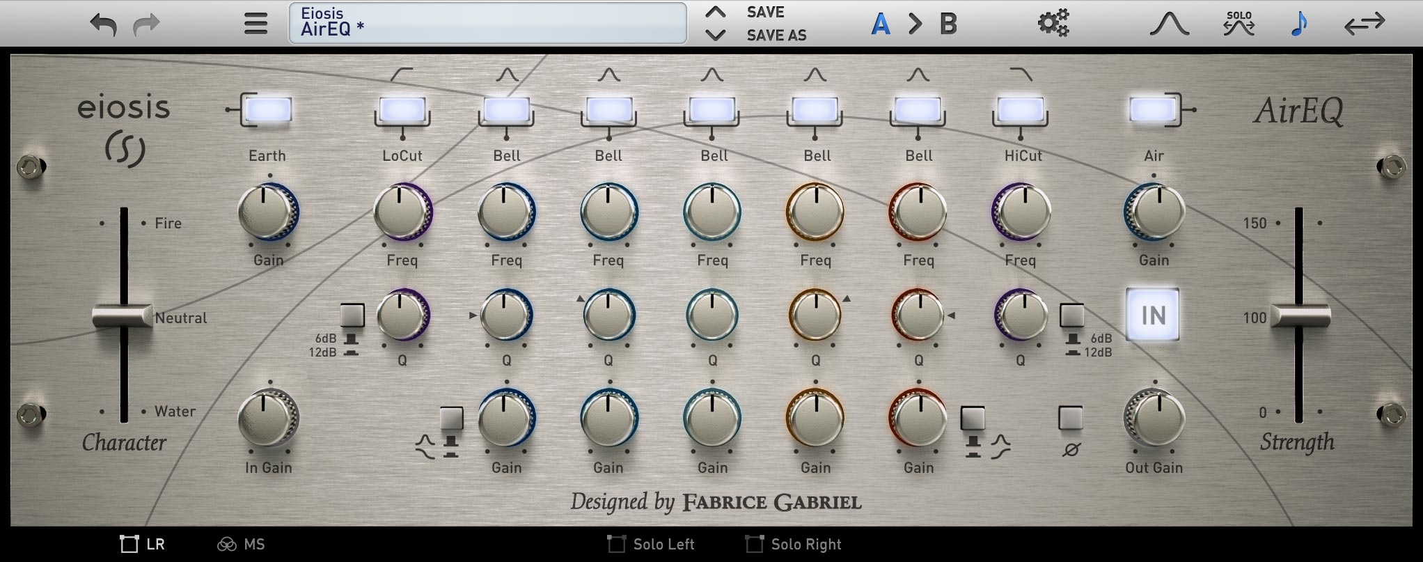
Task: Toggle the Earth band on/off button
Action: [x=269, y=109]
